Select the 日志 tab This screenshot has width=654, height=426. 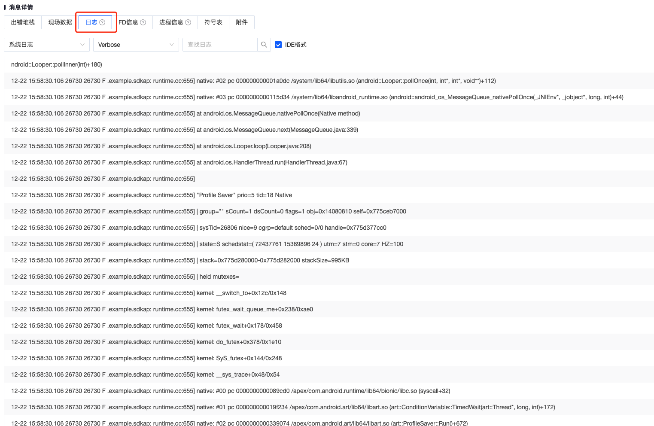click(92, 22)
